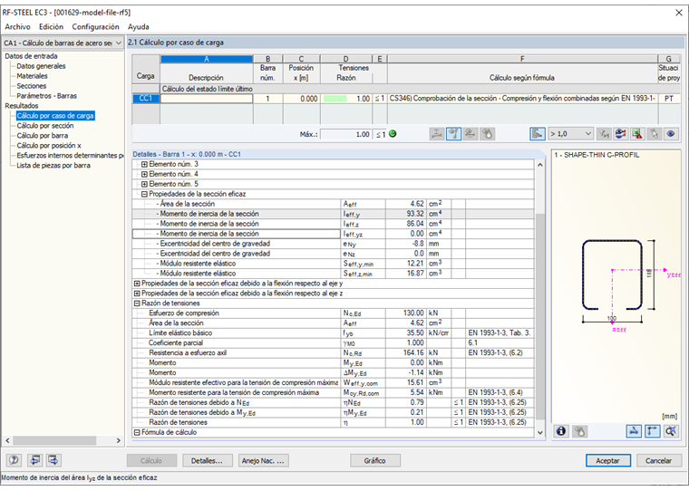Expand the 'Fórmula de cálculo' node

(x=137, y=432)
